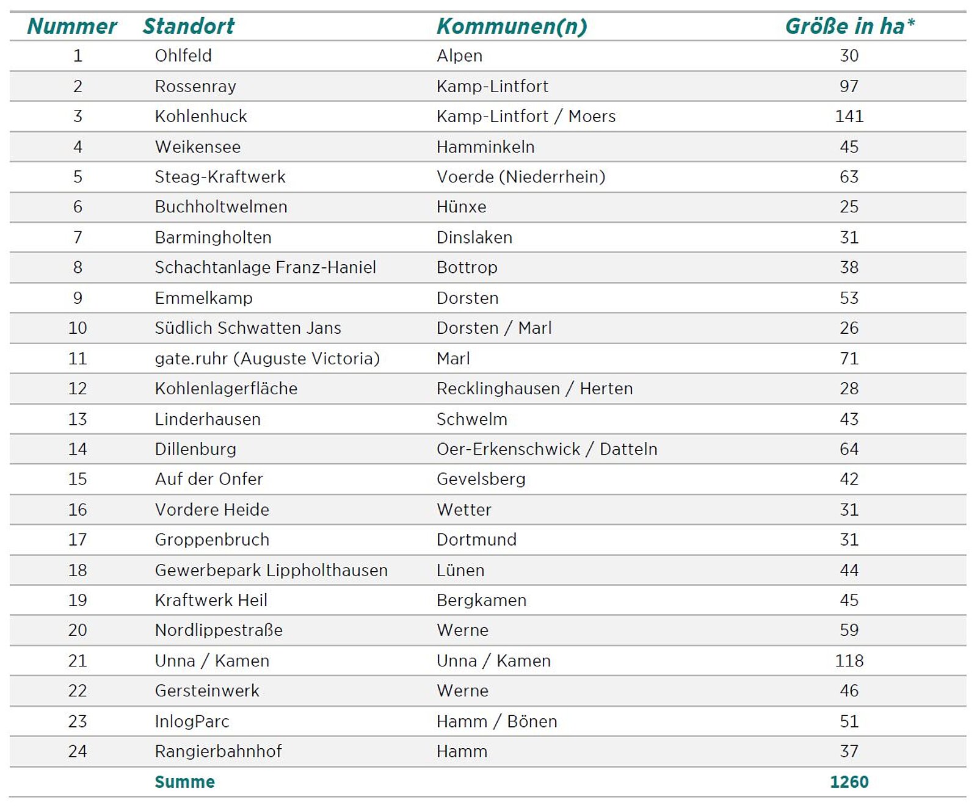Click the Nummer column header
977x808 pixels.
72,26
